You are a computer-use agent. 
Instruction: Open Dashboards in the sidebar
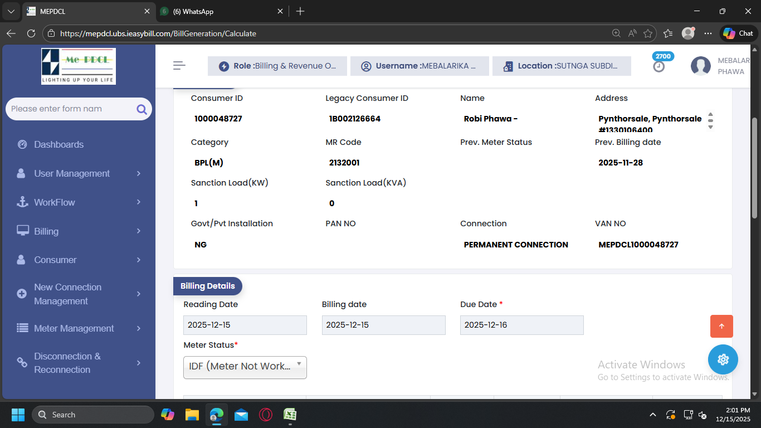58,144
